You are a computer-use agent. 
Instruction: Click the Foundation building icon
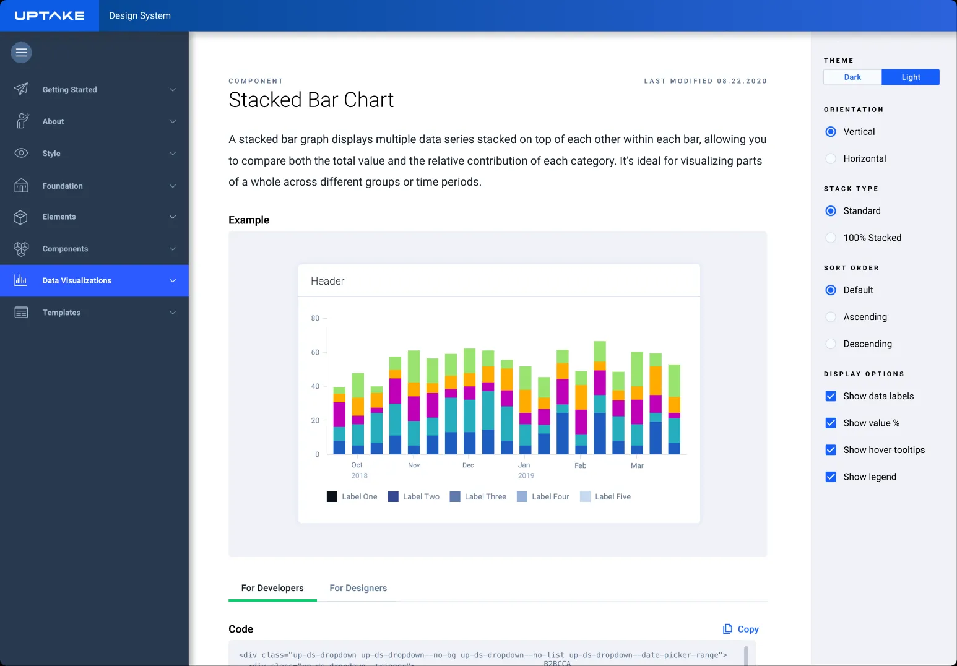[x=21, y=186]
